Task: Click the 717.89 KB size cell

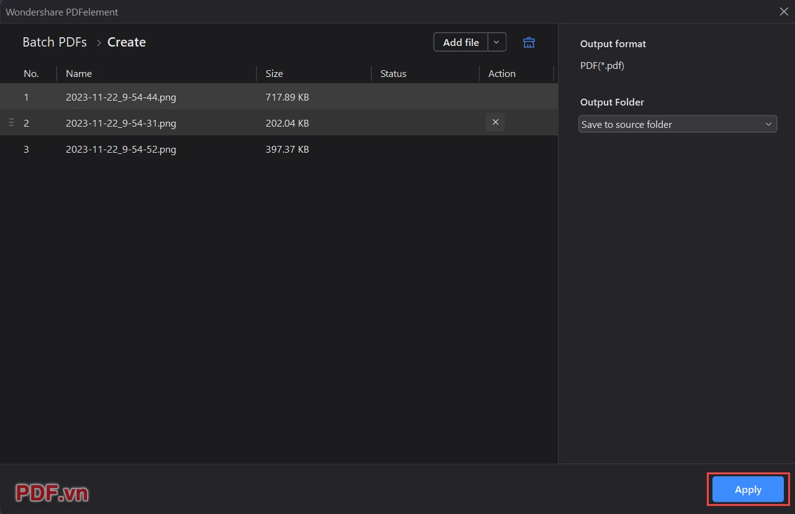Action: (287, 97)
